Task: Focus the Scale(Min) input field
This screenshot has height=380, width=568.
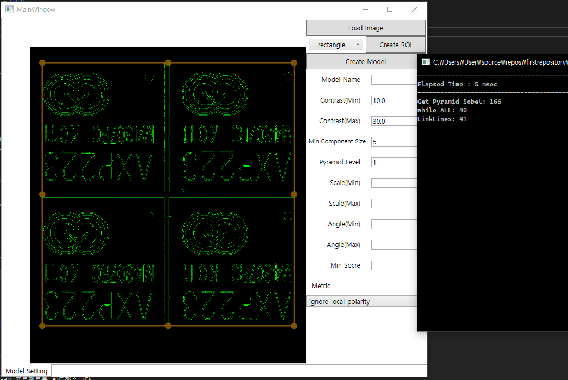Action: pyautogui.click(x=394, y=183)
